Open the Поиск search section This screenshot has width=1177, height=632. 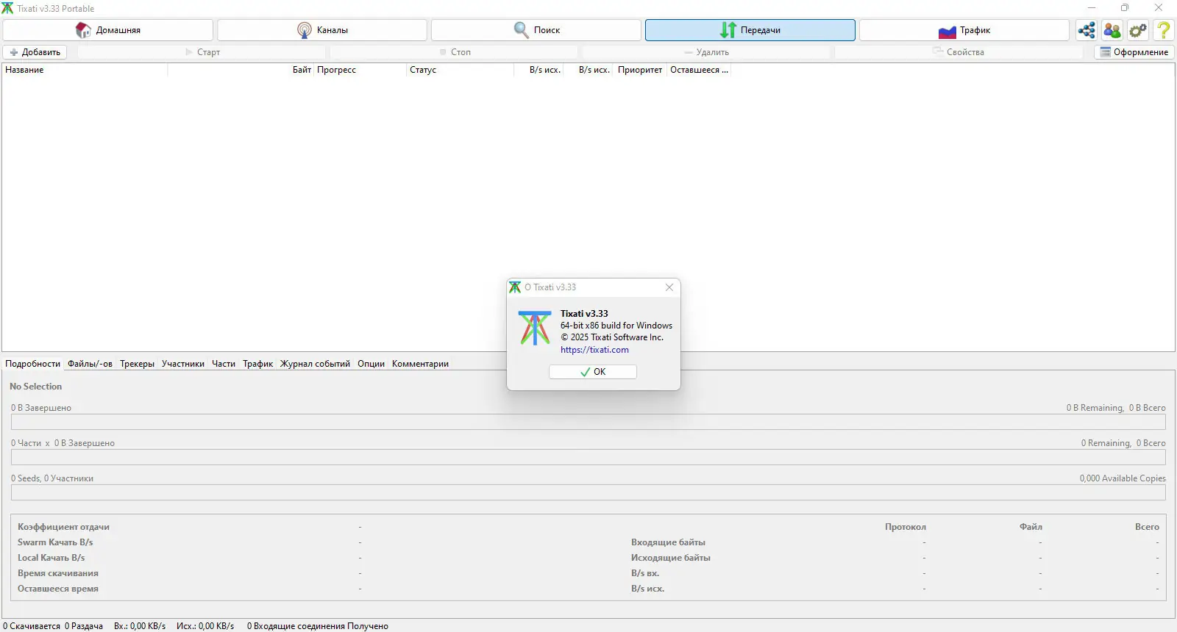[x=536, y=30]
